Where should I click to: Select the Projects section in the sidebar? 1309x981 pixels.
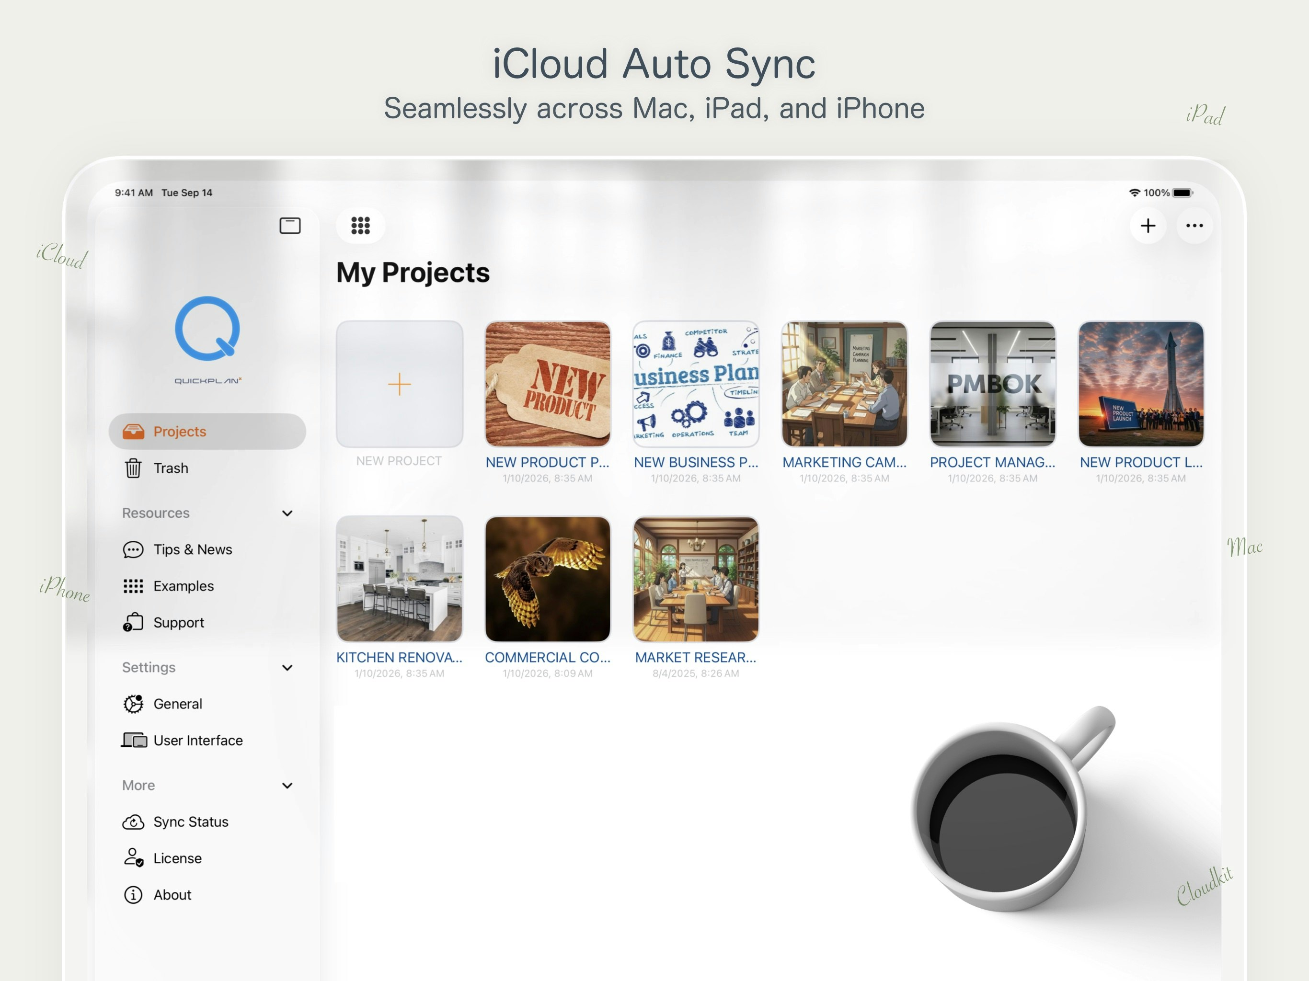179,431
